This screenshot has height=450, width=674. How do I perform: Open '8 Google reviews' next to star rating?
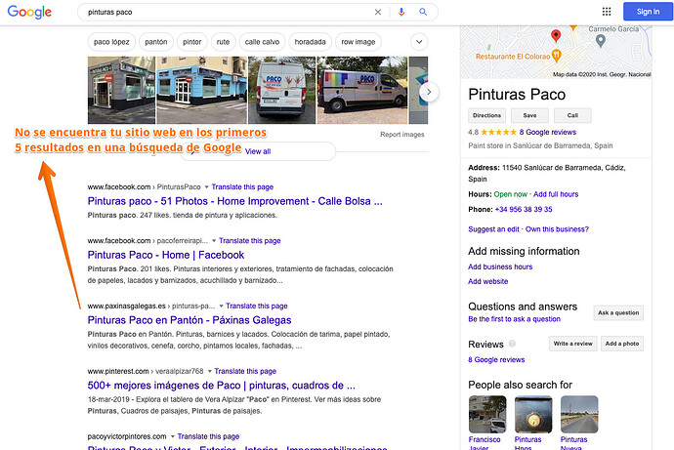tap(548, 132)
